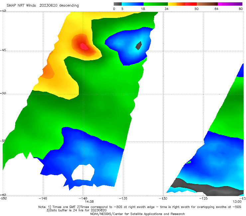Image resolution: width=246 pixels, height=216 pixels.
Task: Click the blue 5–18 colorbar segment
Action: [133, 4]
